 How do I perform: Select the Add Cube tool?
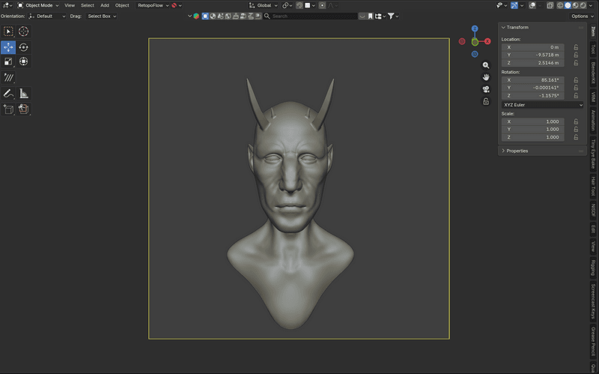coord(8,109)
